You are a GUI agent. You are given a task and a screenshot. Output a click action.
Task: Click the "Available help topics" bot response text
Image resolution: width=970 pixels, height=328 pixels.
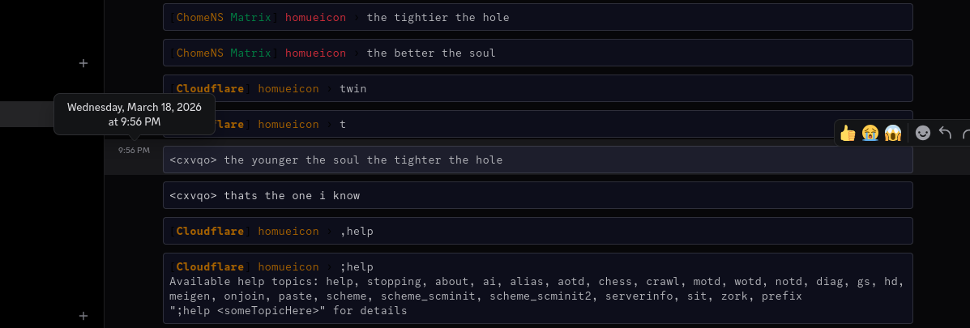pos(537,289)
